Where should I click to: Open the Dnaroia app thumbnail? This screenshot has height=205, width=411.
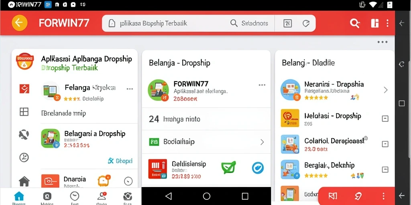click(50, 181)
